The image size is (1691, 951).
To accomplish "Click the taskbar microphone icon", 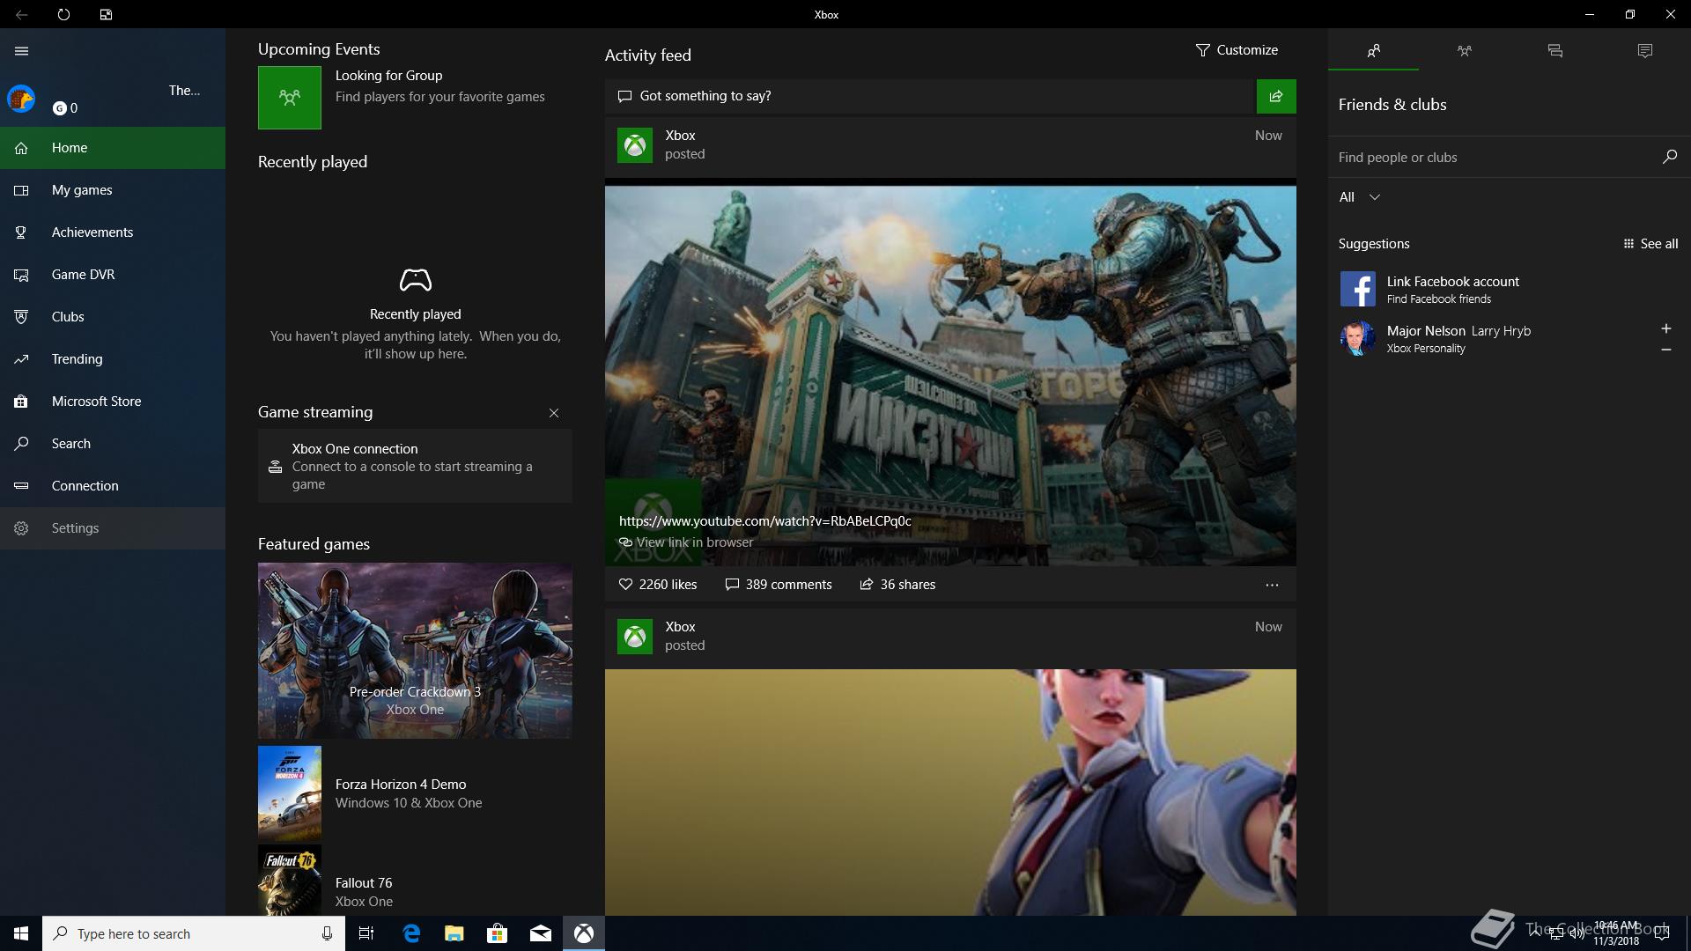I will (327, 933).
